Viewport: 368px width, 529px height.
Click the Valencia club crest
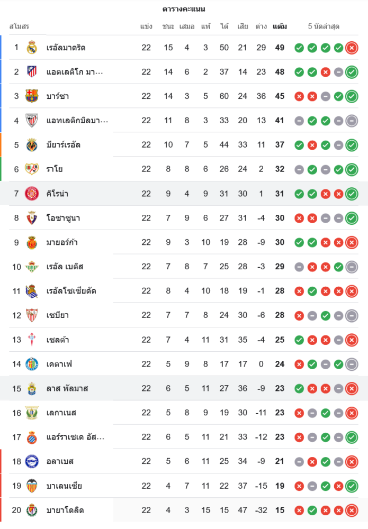click(32, 486)
